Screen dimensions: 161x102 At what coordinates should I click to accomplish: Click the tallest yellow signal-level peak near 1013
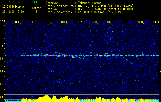46,99
